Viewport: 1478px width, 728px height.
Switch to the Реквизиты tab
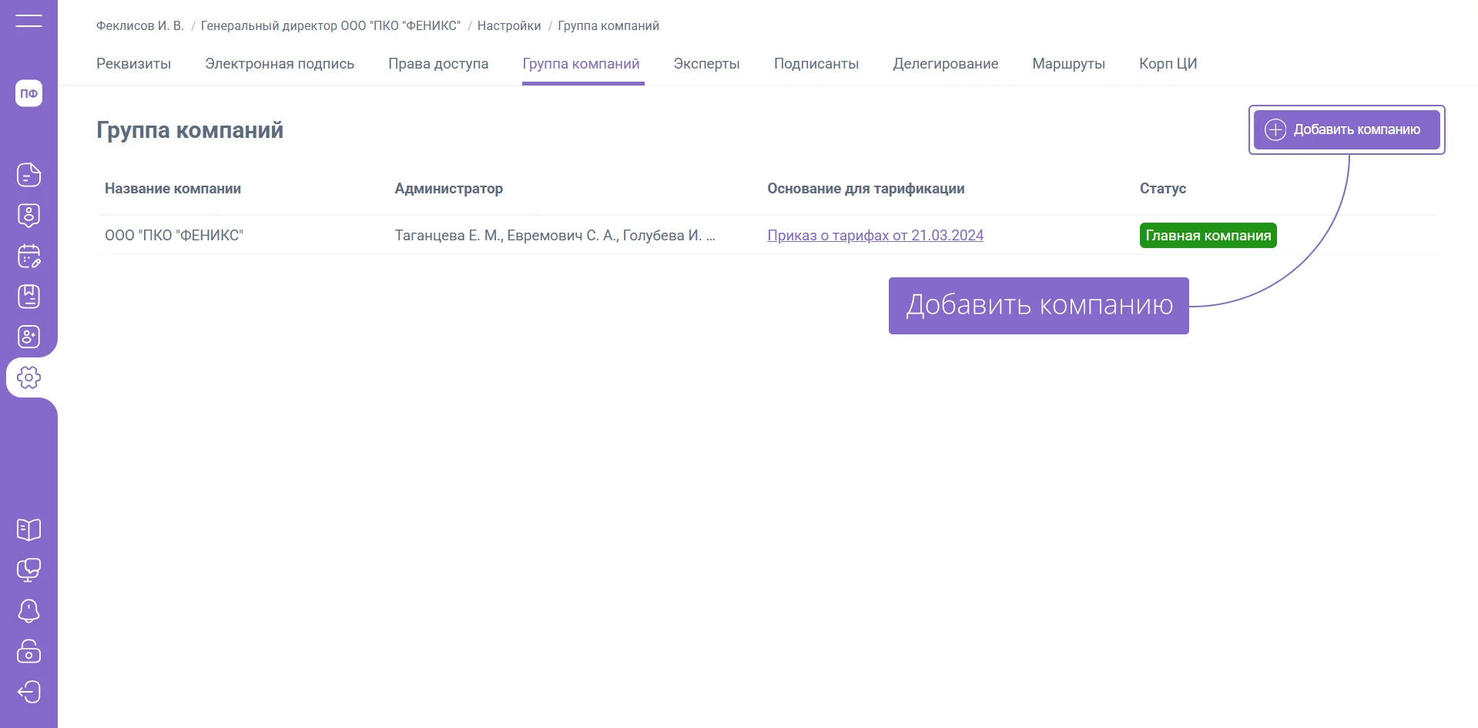[x=133, y=64]
